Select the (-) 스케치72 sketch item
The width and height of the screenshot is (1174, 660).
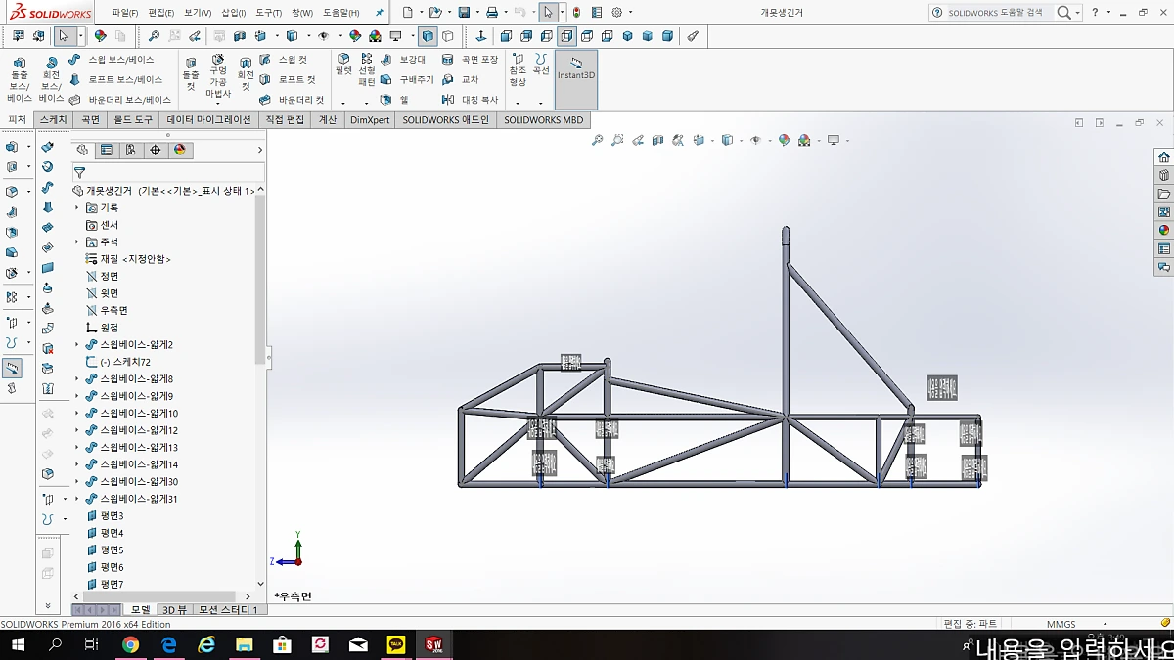click(x=118, y=362)
